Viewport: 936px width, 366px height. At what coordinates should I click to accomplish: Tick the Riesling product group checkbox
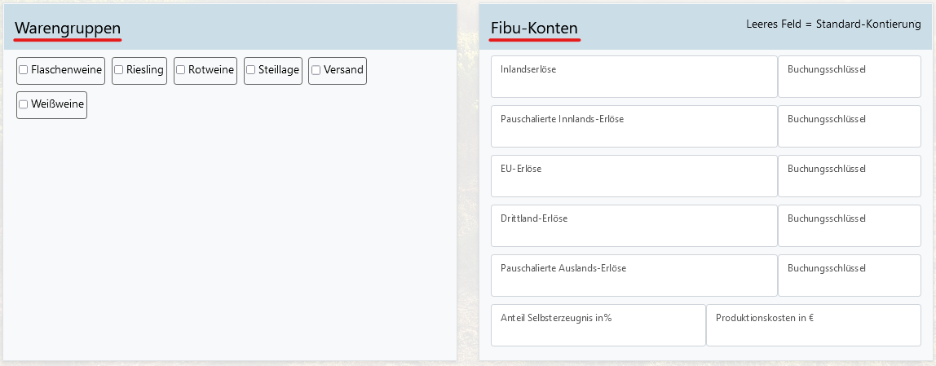(x=118, y=70)
